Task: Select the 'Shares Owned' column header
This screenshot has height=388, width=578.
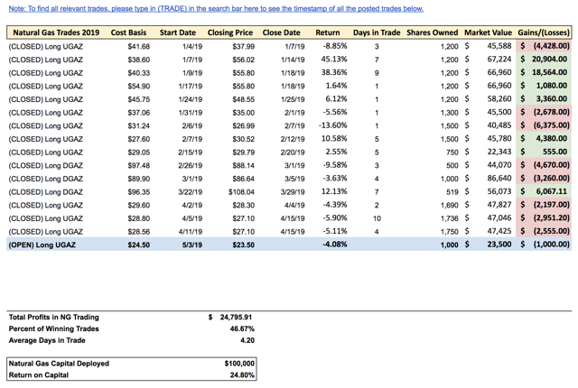Action: tap(433, 32)
